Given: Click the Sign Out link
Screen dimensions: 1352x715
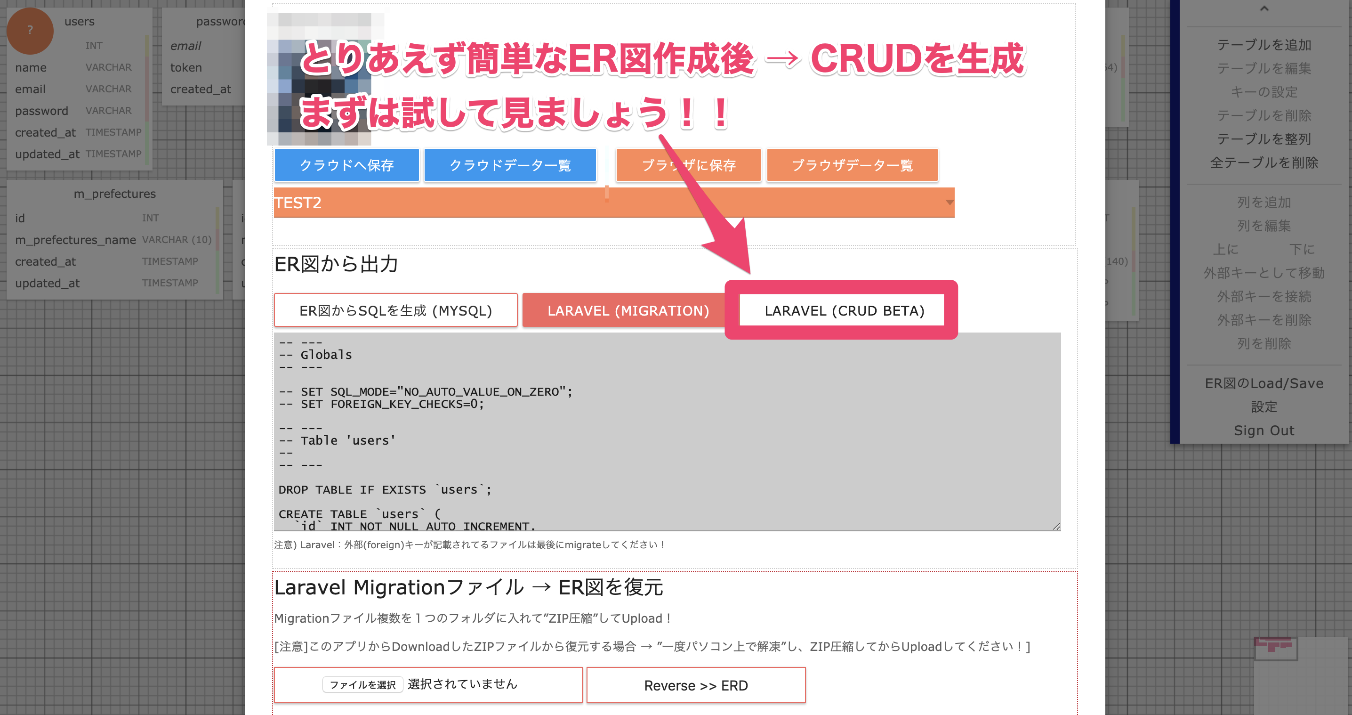Looking at the screenshot, I should coord(1263,431).
